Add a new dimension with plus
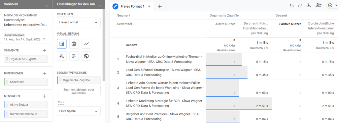This screenshot has width=338, height=123. 45,73
